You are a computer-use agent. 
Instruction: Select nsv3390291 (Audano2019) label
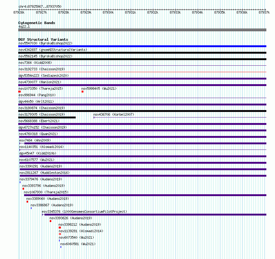(41, 166)
